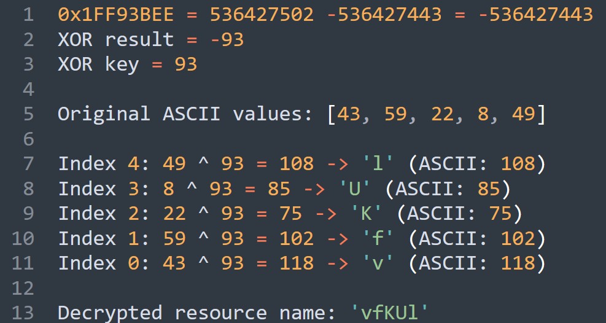The width and height of the screenshot is (606, 323).
Task: Click the opening bracket of the ASCII array
Action: pyautogui.click(x=330, y=114)
